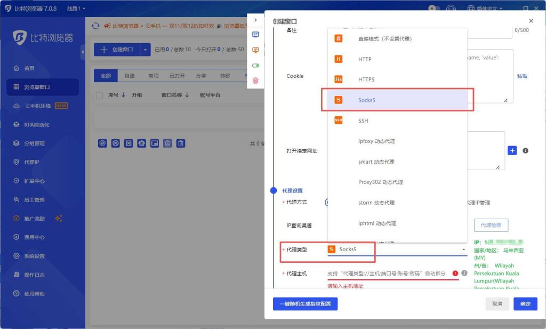Expand the 线路1 line selector
Image resolution: width=546 pixels, height=329 pixels.
coord(76,9)
